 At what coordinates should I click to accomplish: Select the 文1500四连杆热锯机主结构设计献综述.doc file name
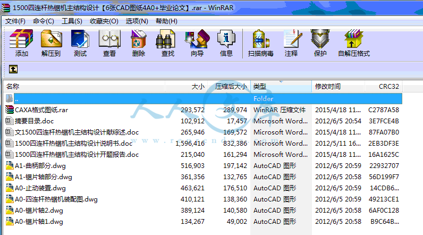coord(77,132)
